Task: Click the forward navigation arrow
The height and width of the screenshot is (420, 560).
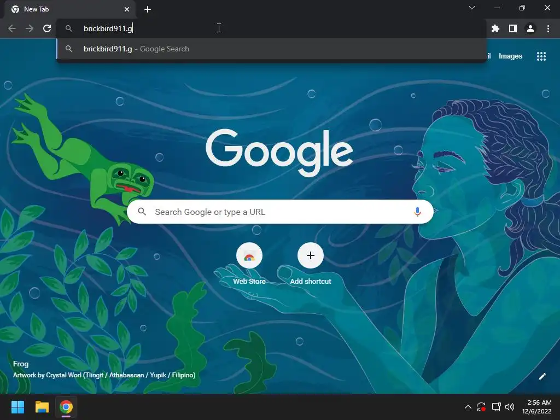Action: (30, 28)
